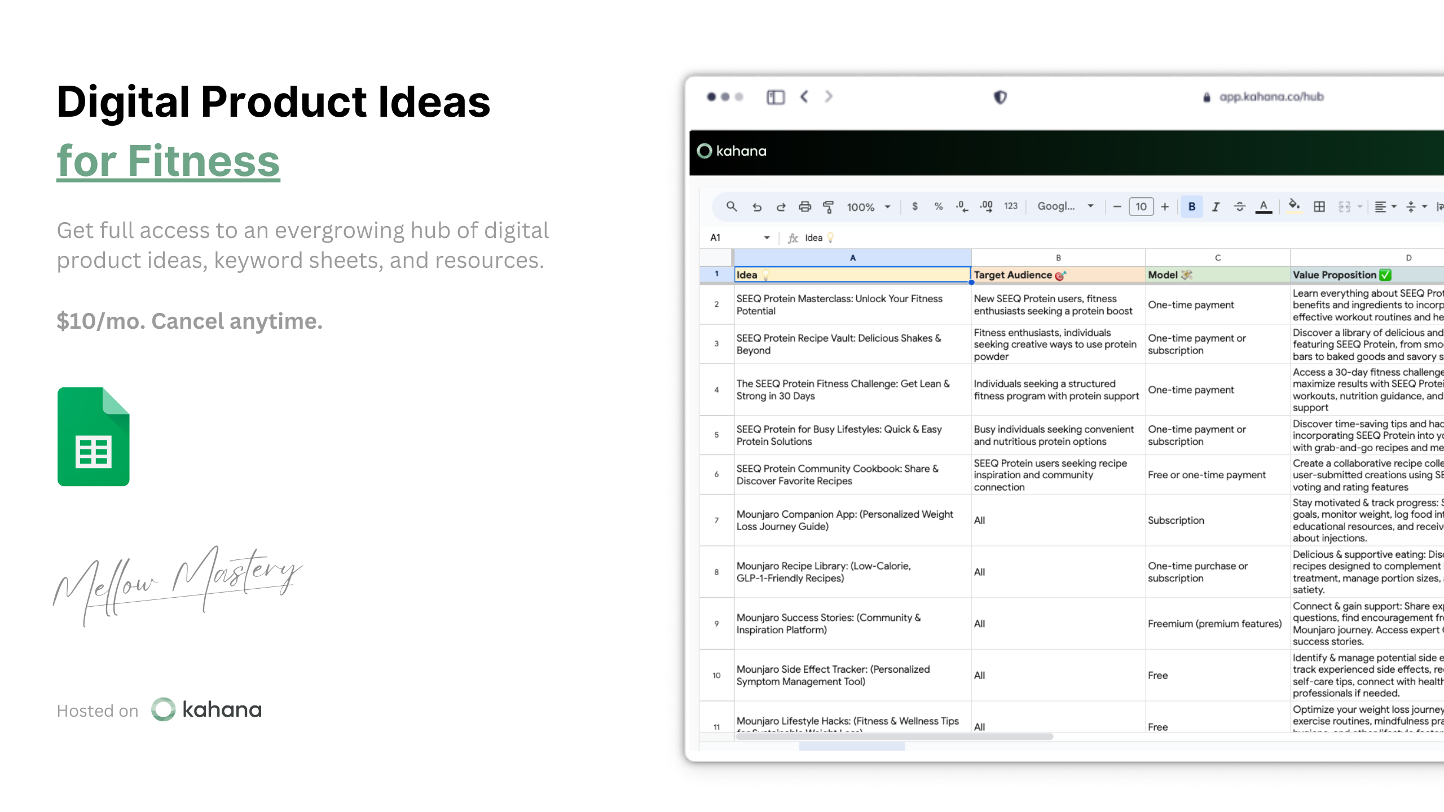Select the SEEQ Protein Masterclass cell
The image size is (1444, 812).
(852, 304)
